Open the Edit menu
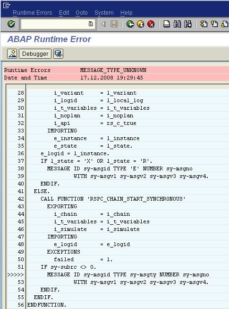The height and width of the screenshot is (309, 229). [64, 13]
